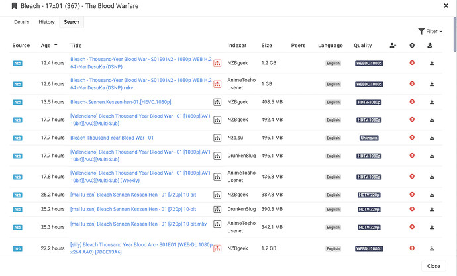Viewport: 457px width, 276px height.
Task: Close the episode dialog with X
Action: (x=446, y=5)
